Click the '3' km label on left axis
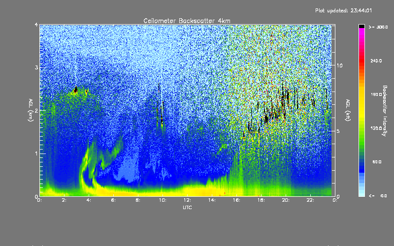Image resolution: width=394 pixels, height=246 pixels. (36, 68)
